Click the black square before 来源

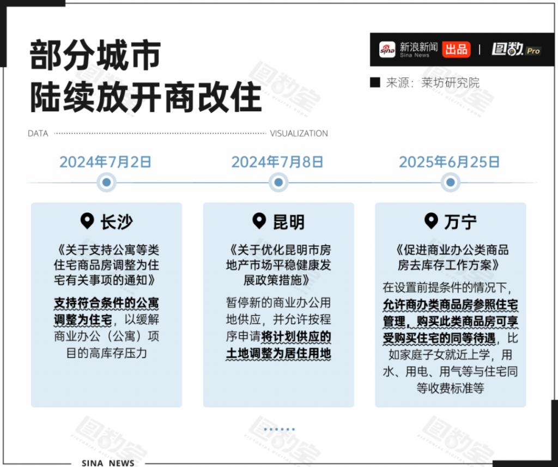pos(375,82)
